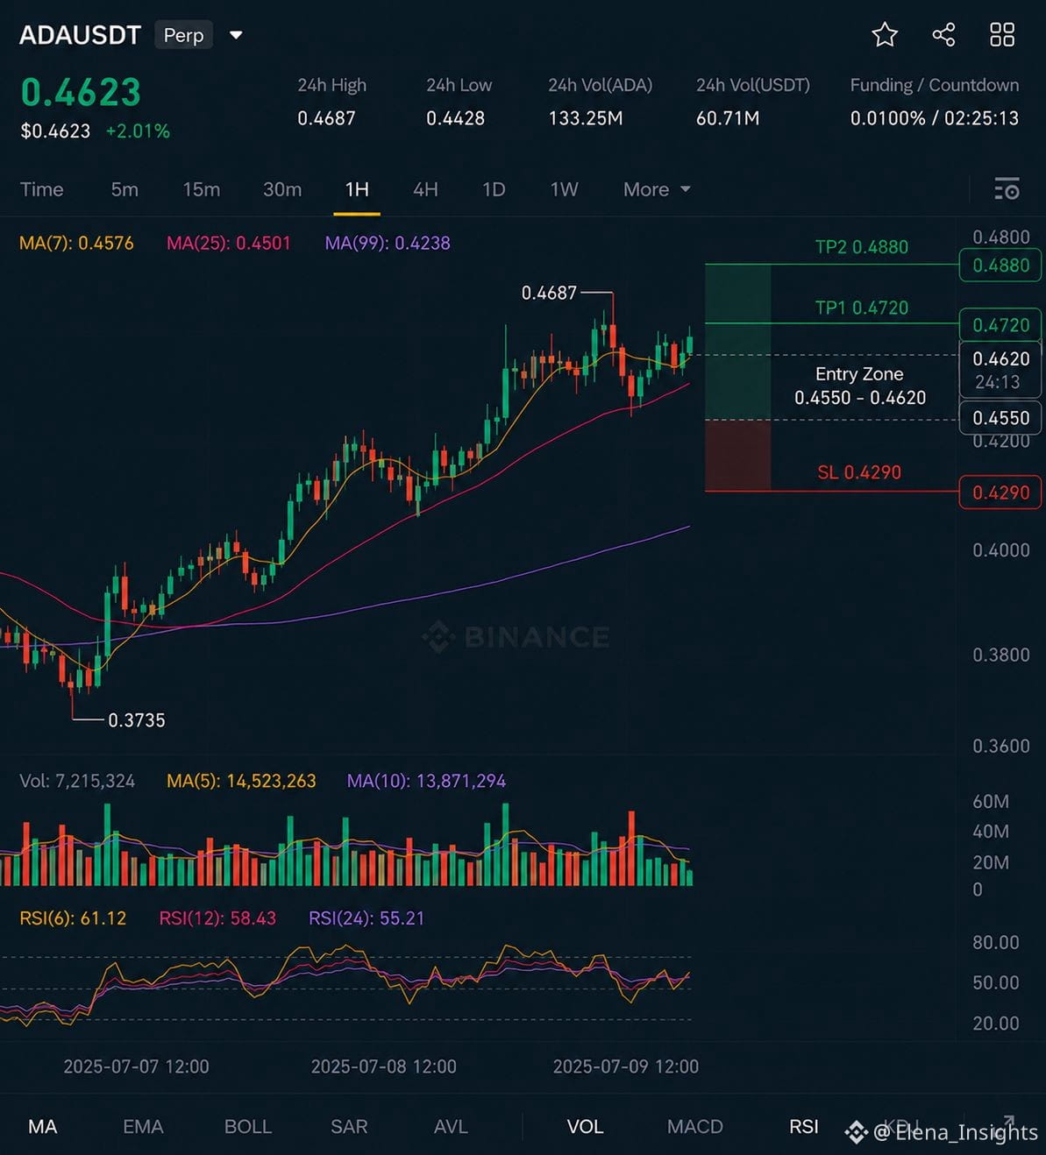Click the volume MA(5): 14,523,263 label
The image size is (1046, 1155).
(241, 781)
